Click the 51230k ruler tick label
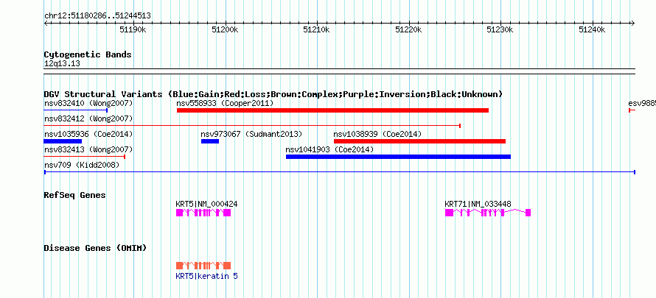The width and height of the screenshot is (656, 298). pos(500,29)
